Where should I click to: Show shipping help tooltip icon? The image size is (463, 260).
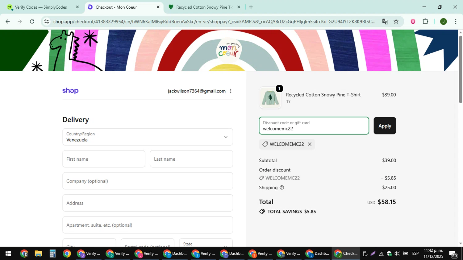click(x=282, y=188)
